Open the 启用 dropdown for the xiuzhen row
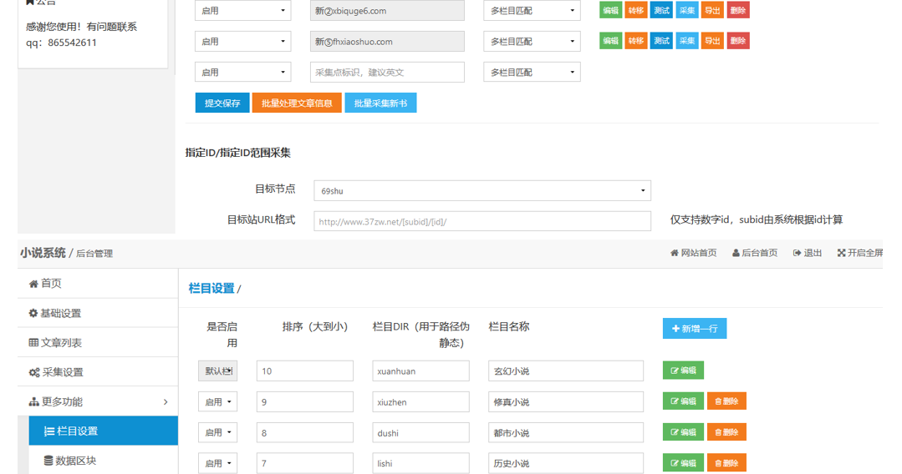 (217, 402)
